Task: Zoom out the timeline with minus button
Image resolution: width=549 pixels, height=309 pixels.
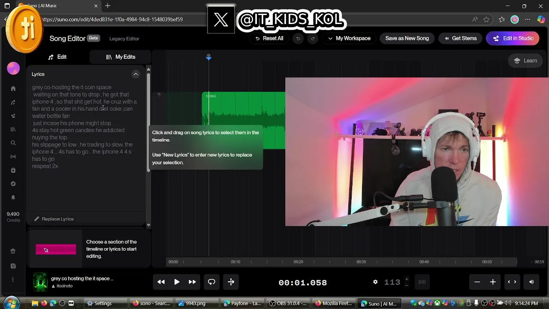Action: click(x=477, y=282)
